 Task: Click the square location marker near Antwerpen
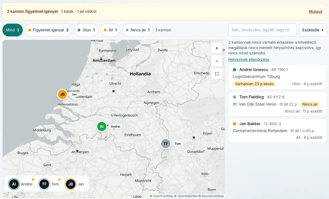point(77,151)
